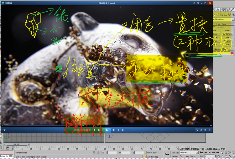Go to start of 3ds Max animation
The height and width of the screenshot is (159, 235).
pyautogui.click(x=202, y=152)
